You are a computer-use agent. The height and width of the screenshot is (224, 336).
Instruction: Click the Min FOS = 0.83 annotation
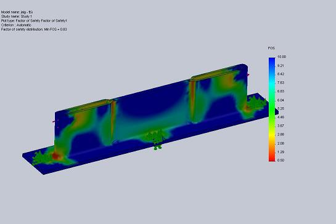click(55, 30)
